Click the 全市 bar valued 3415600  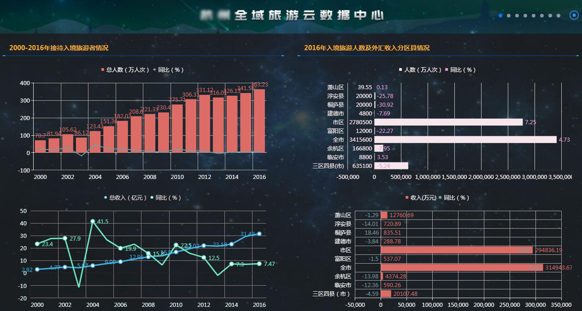pos(465,139)
